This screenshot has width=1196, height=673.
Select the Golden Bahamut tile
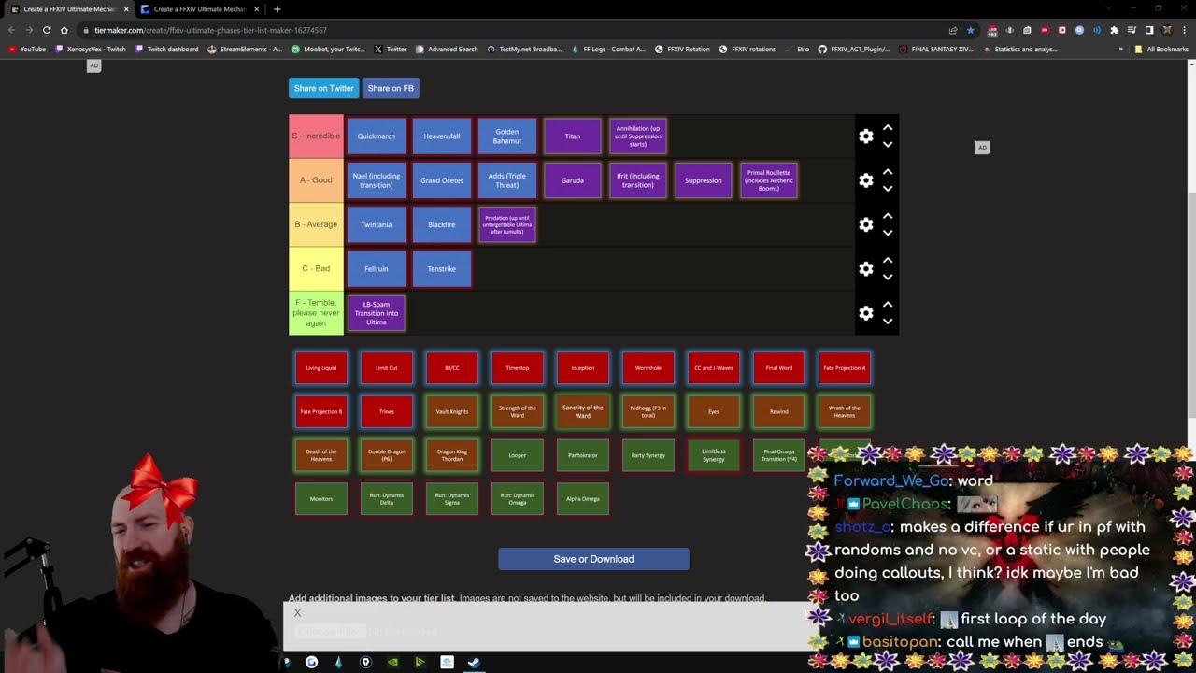(x=507, y=136)
